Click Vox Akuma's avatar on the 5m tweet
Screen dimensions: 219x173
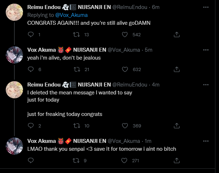pos(15,54)
